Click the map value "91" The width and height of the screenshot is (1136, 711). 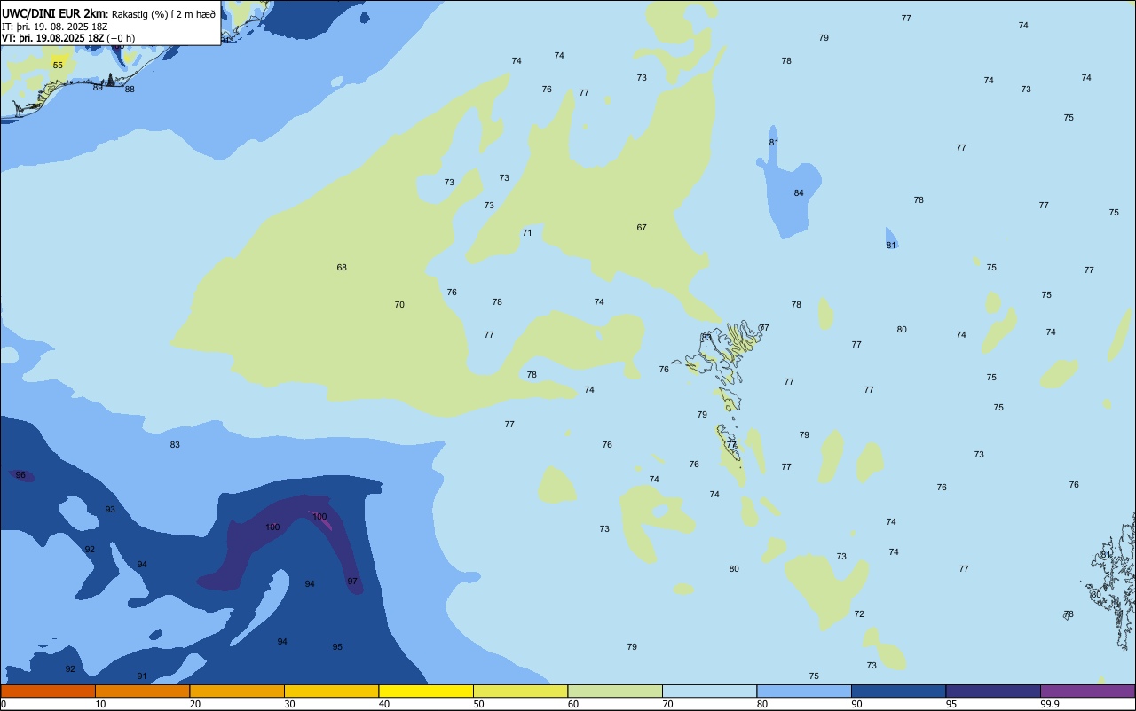[142, 676]
